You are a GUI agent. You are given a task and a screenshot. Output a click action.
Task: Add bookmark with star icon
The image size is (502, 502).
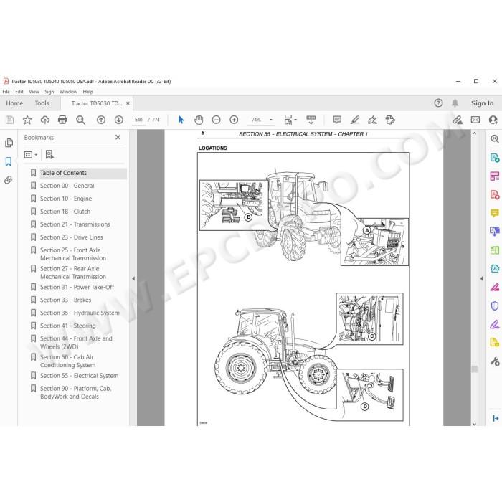coord(27,120)
